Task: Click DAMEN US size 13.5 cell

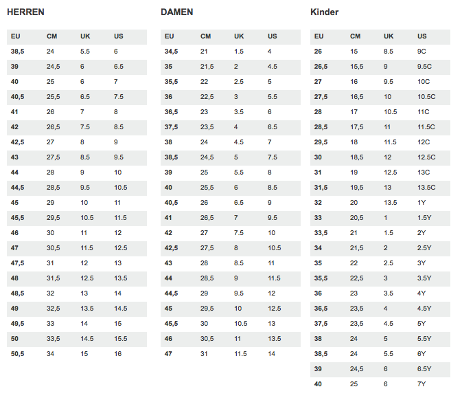Action: click(x=275, y=339)
